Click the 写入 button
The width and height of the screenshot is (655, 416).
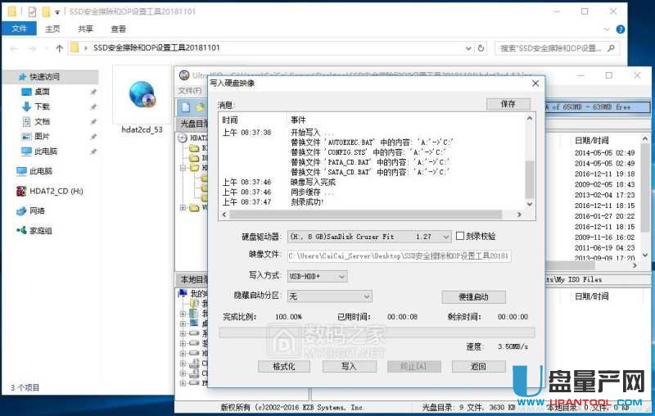349,366
